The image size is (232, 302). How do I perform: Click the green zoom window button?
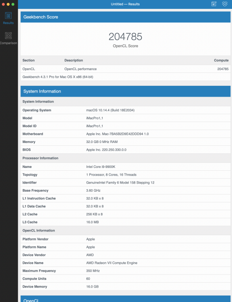point(13,4)
